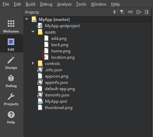Click the default-app.png file icon

(x=40, y=88)
